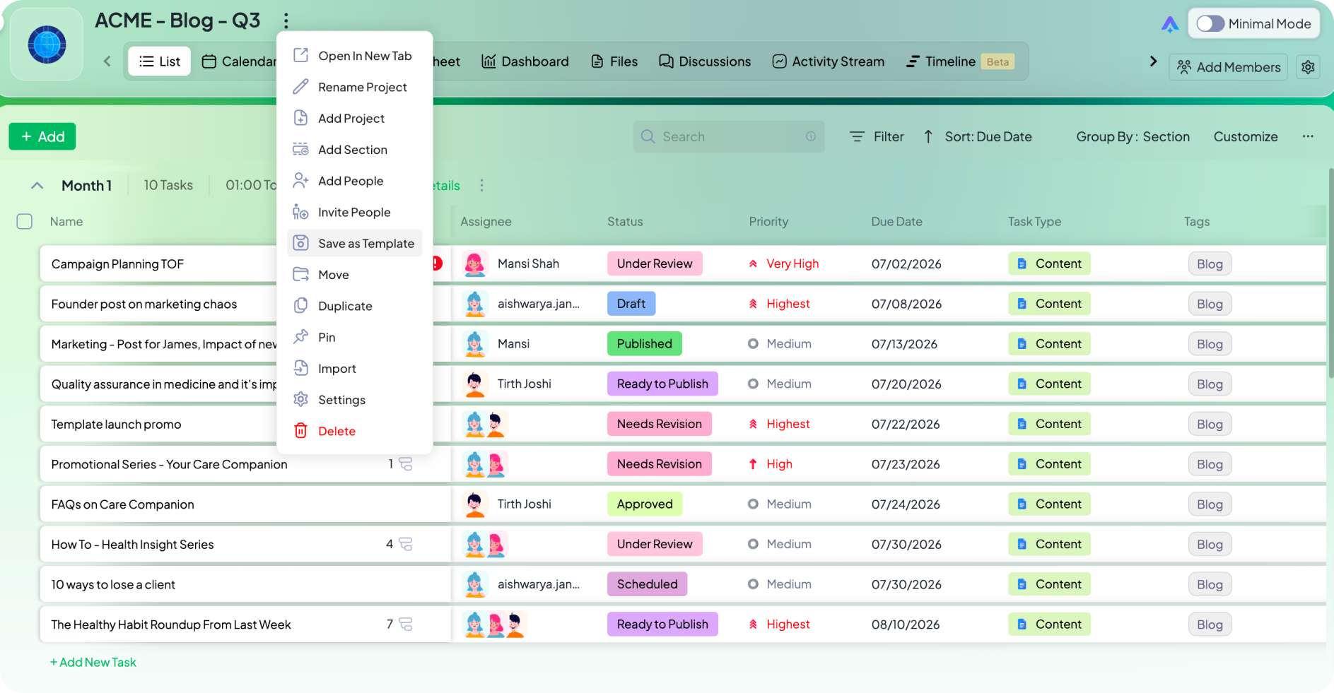This screenshot has height=693, width=1334.
Task: Open the ACME project globe logo
Action: (47, 45)
